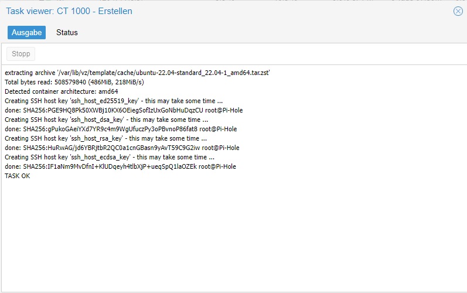Select the SHA256:HuRwAG fingerprint line
The width and height of the screenshot is (467, 293).
click(x=122, y=148)
